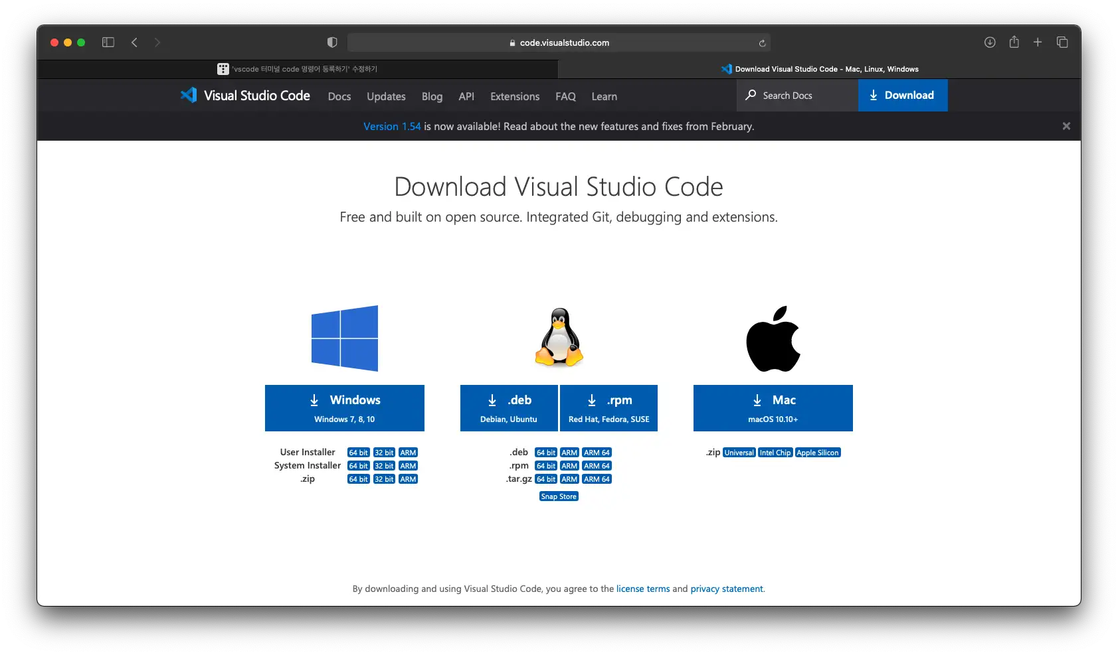This screenshot has width=1118, height=655.
Task: Open the privacy statement link
Action: [727, 589]
